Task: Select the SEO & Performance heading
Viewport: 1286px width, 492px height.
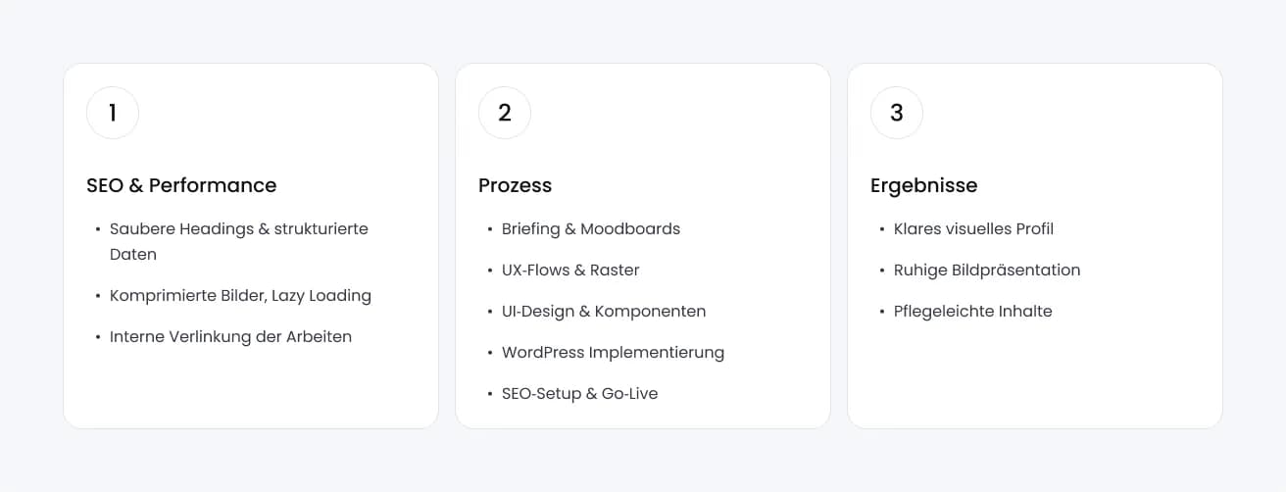Action: pyautogui.click(x=181, y=185)
